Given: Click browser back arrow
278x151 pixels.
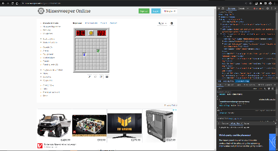Looking at the screenshot, I should point(3,3).
